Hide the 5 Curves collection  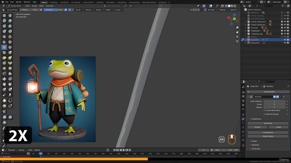285,28
